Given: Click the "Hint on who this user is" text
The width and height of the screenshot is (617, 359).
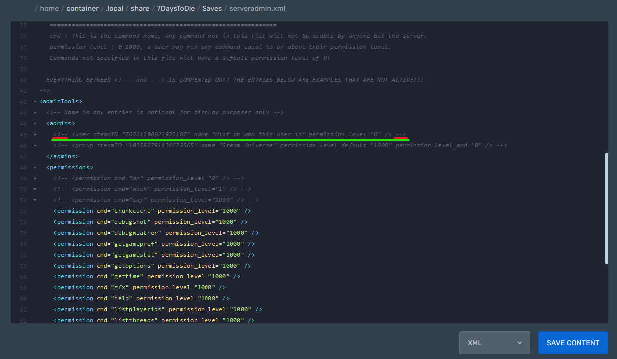Looking at the screenshot, I should click(259, 134).
